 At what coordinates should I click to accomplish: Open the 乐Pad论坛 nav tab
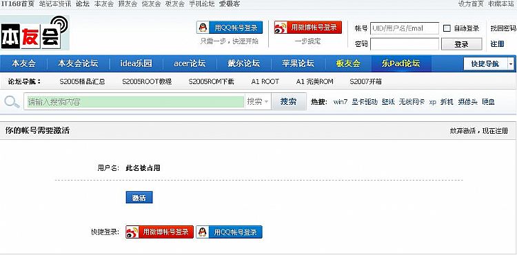tap(401, 63)
